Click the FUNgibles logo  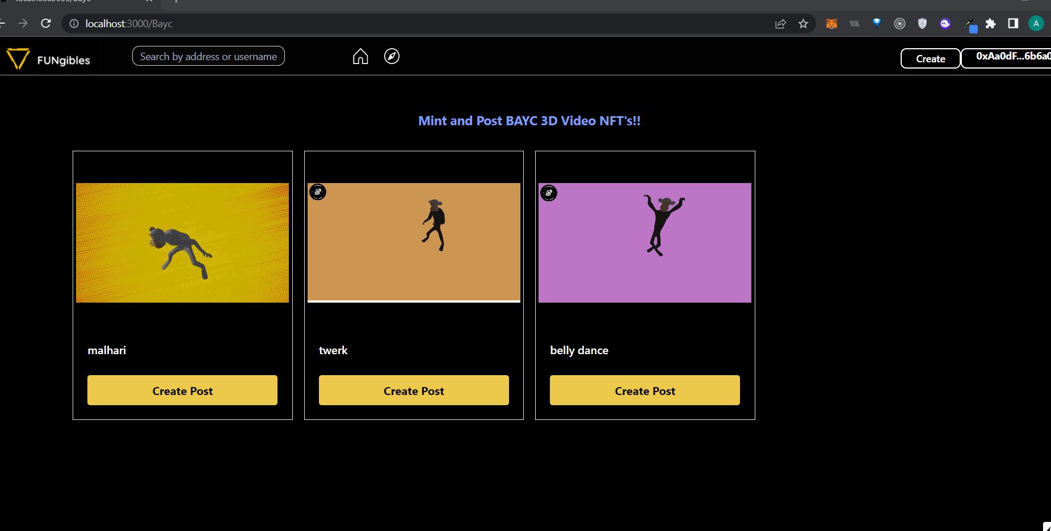point(48,59)
